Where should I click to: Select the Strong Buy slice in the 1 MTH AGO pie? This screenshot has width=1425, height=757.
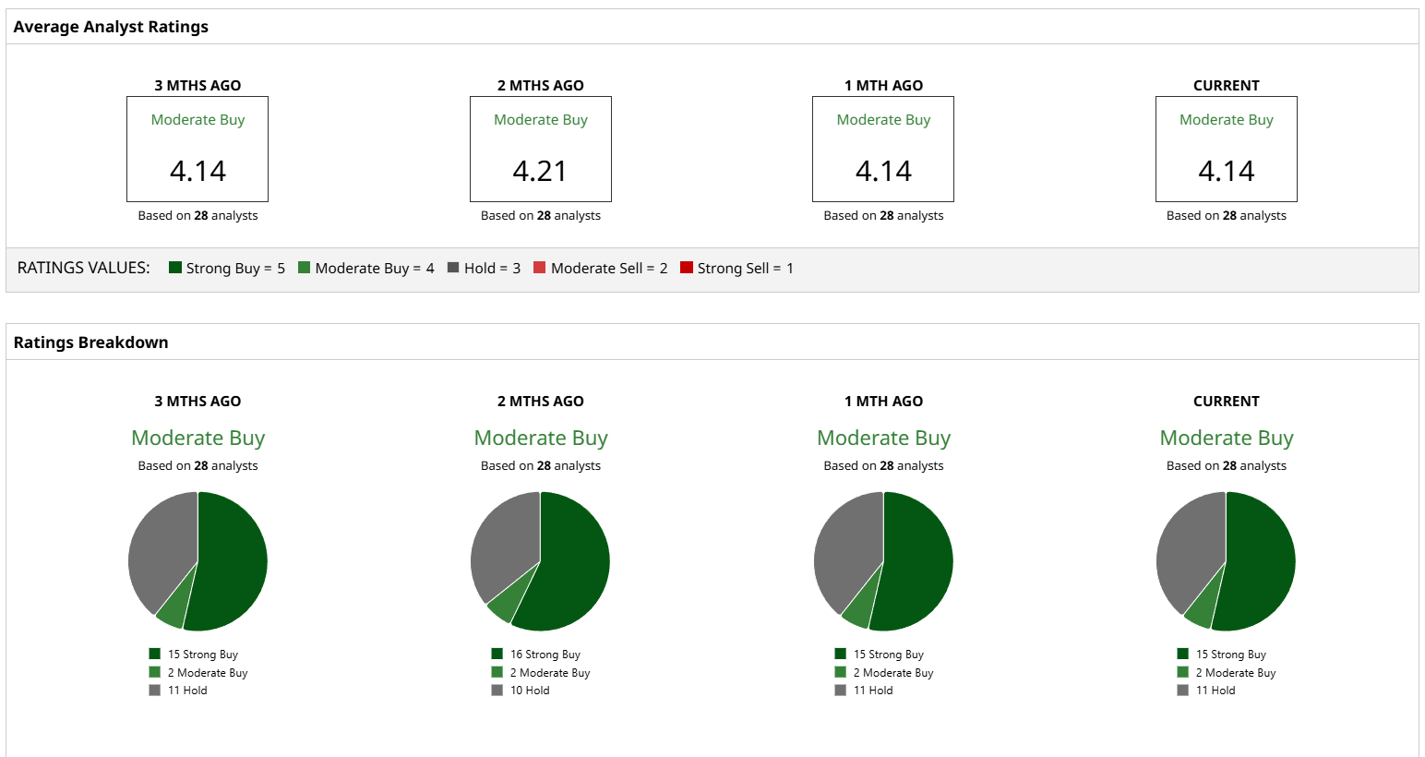point(916,561)
